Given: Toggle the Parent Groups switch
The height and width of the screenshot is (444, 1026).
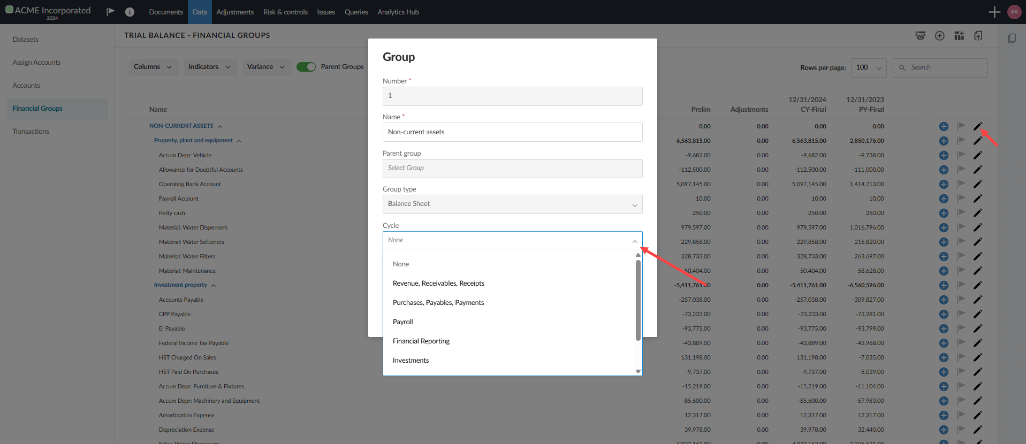Looking at the screenshot, I should point(306,67).
